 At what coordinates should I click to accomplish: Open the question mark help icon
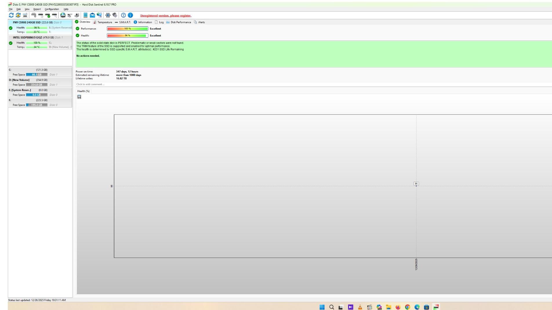click(x=124, y=15)
